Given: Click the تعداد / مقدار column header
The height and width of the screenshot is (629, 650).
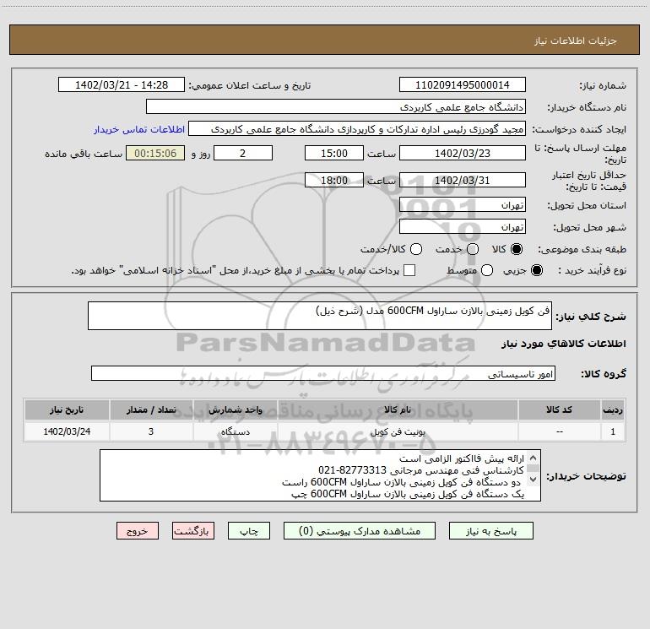Looking at the screenshot, I should (x=151, y=410).
